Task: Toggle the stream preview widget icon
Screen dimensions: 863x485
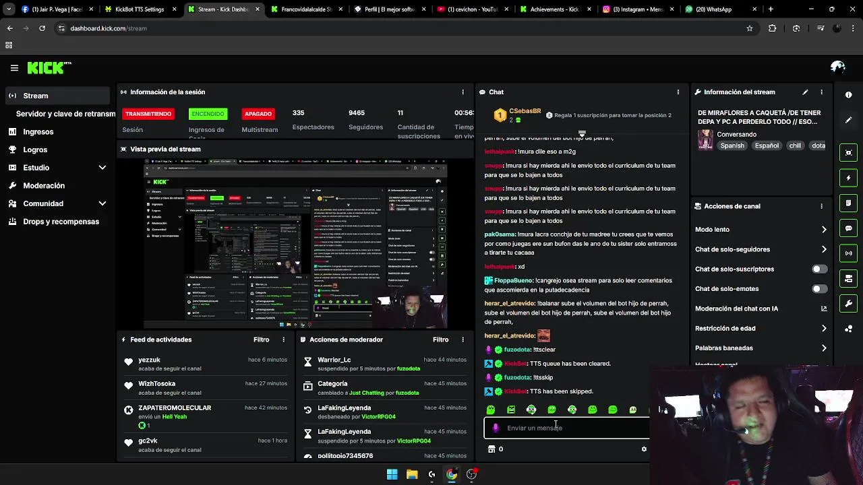Action: [x=849, y=153]
